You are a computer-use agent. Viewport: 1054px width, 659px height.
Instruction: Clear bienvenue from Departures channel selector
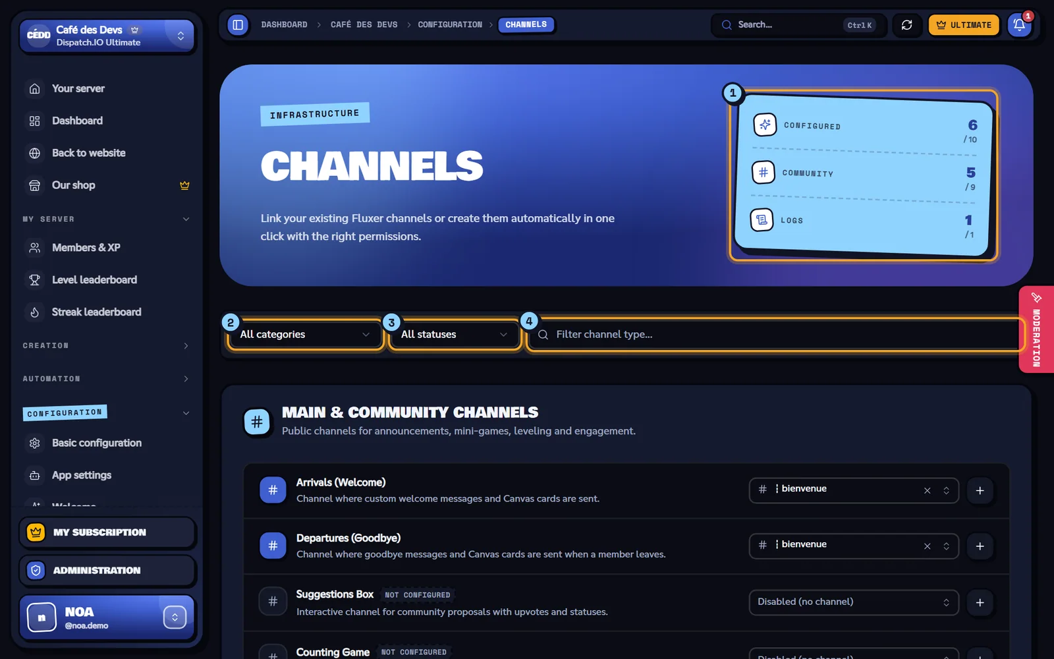(927, 546)
